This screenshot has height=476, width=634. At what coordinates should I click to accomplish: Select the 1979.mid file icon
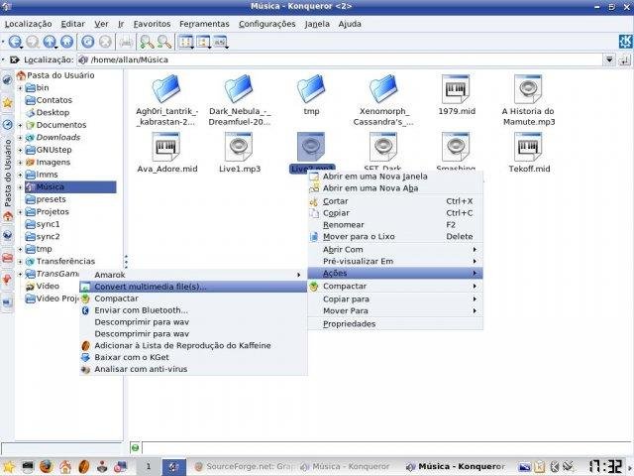tap(456, 89)
